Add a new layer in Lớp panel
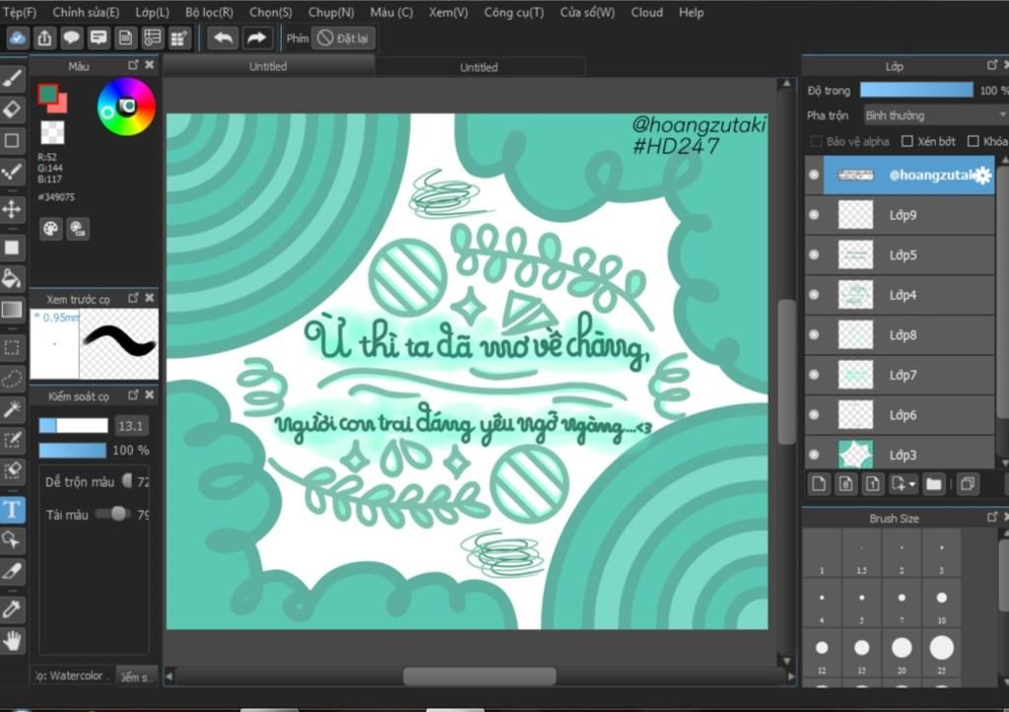This screenshot has width=1009, height=712. [819, 483]
